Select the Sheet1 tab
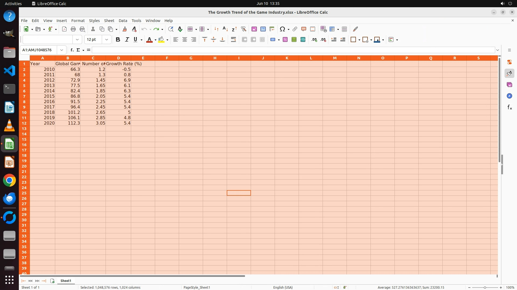Image resolution: width=517 pixels, height=290 pixels. [x=66, y=281]
